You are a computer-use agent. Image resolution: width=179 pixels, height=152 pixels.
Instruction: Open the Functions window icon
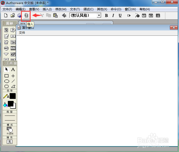(x=144, y=16)
